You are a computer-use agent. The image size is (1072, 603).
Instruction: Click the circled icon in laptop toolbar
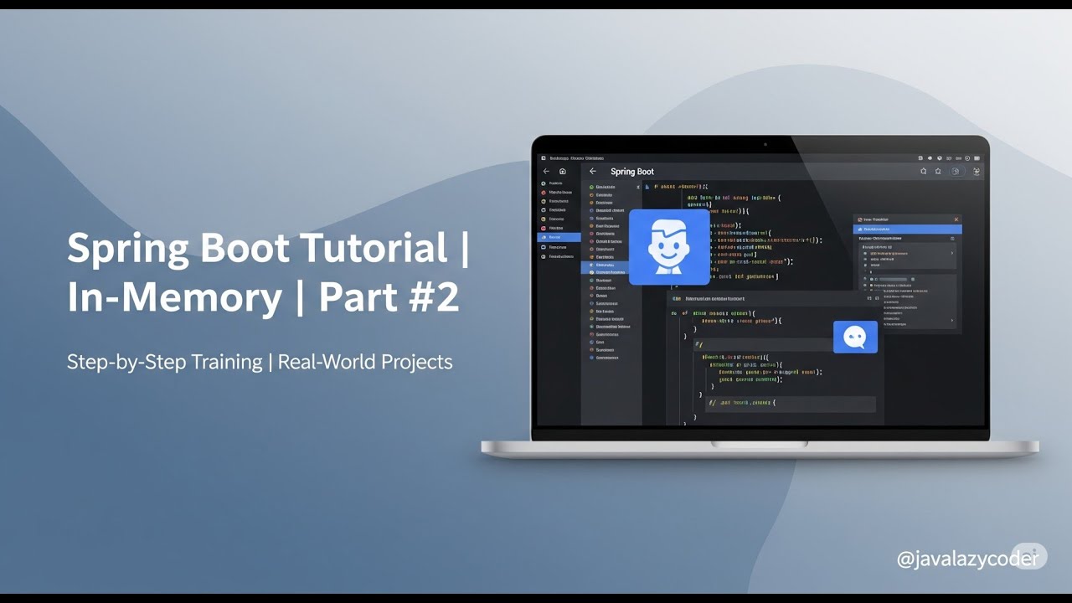pos(956,172)
